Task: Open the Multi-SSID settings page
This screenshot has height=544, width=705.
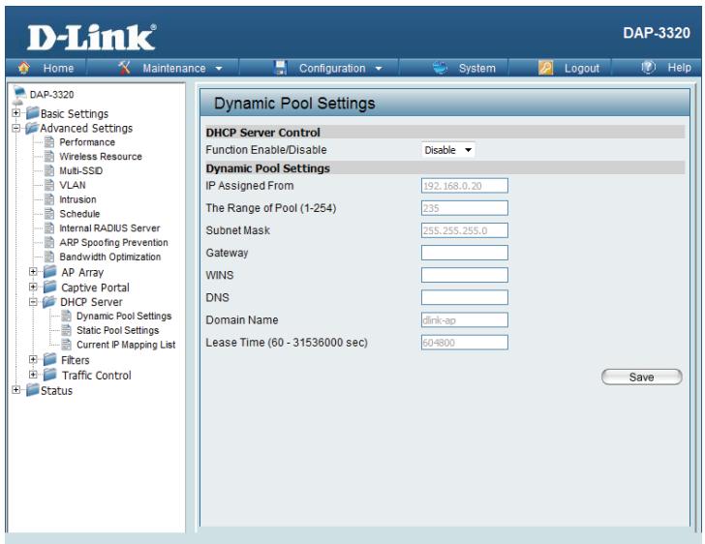Action: click(81, 170)
